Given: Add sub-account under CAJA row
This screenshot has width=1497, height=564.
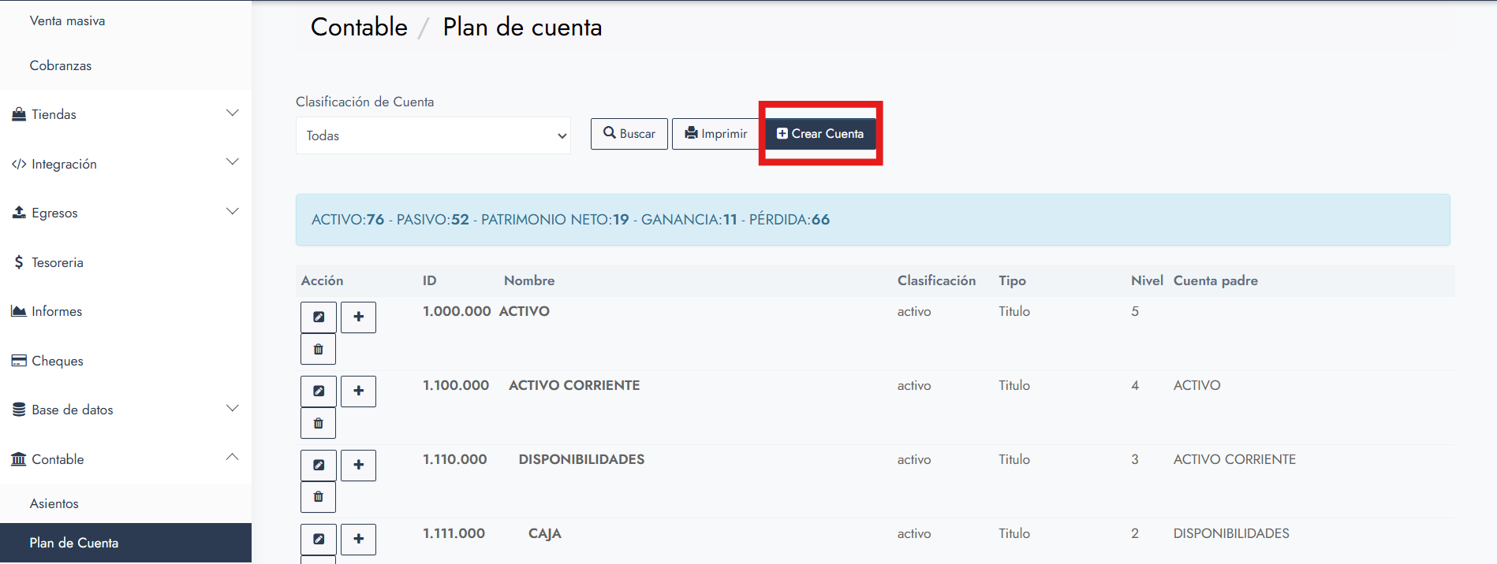Looking at the screenshot, I should [x=358, y=539].
